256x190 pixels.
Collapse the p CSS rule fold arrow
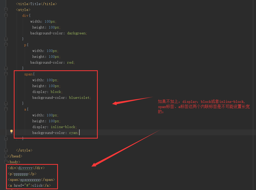[x=6, y=45]
